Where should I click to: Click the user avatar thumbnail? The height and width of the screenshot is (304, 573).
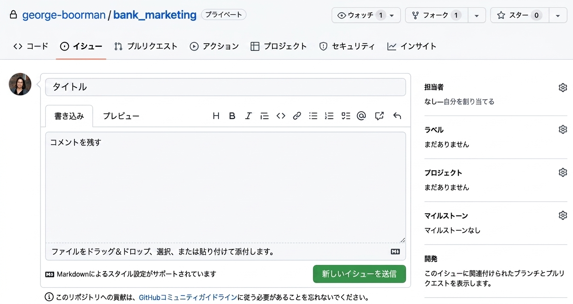pos(20,84)
